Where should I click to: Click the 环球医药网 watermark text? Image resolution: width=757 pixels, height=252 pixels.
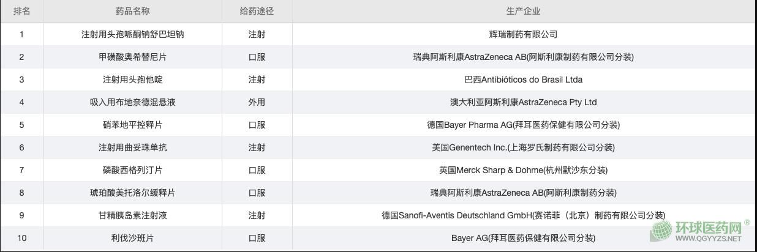[x=708, y=229]
